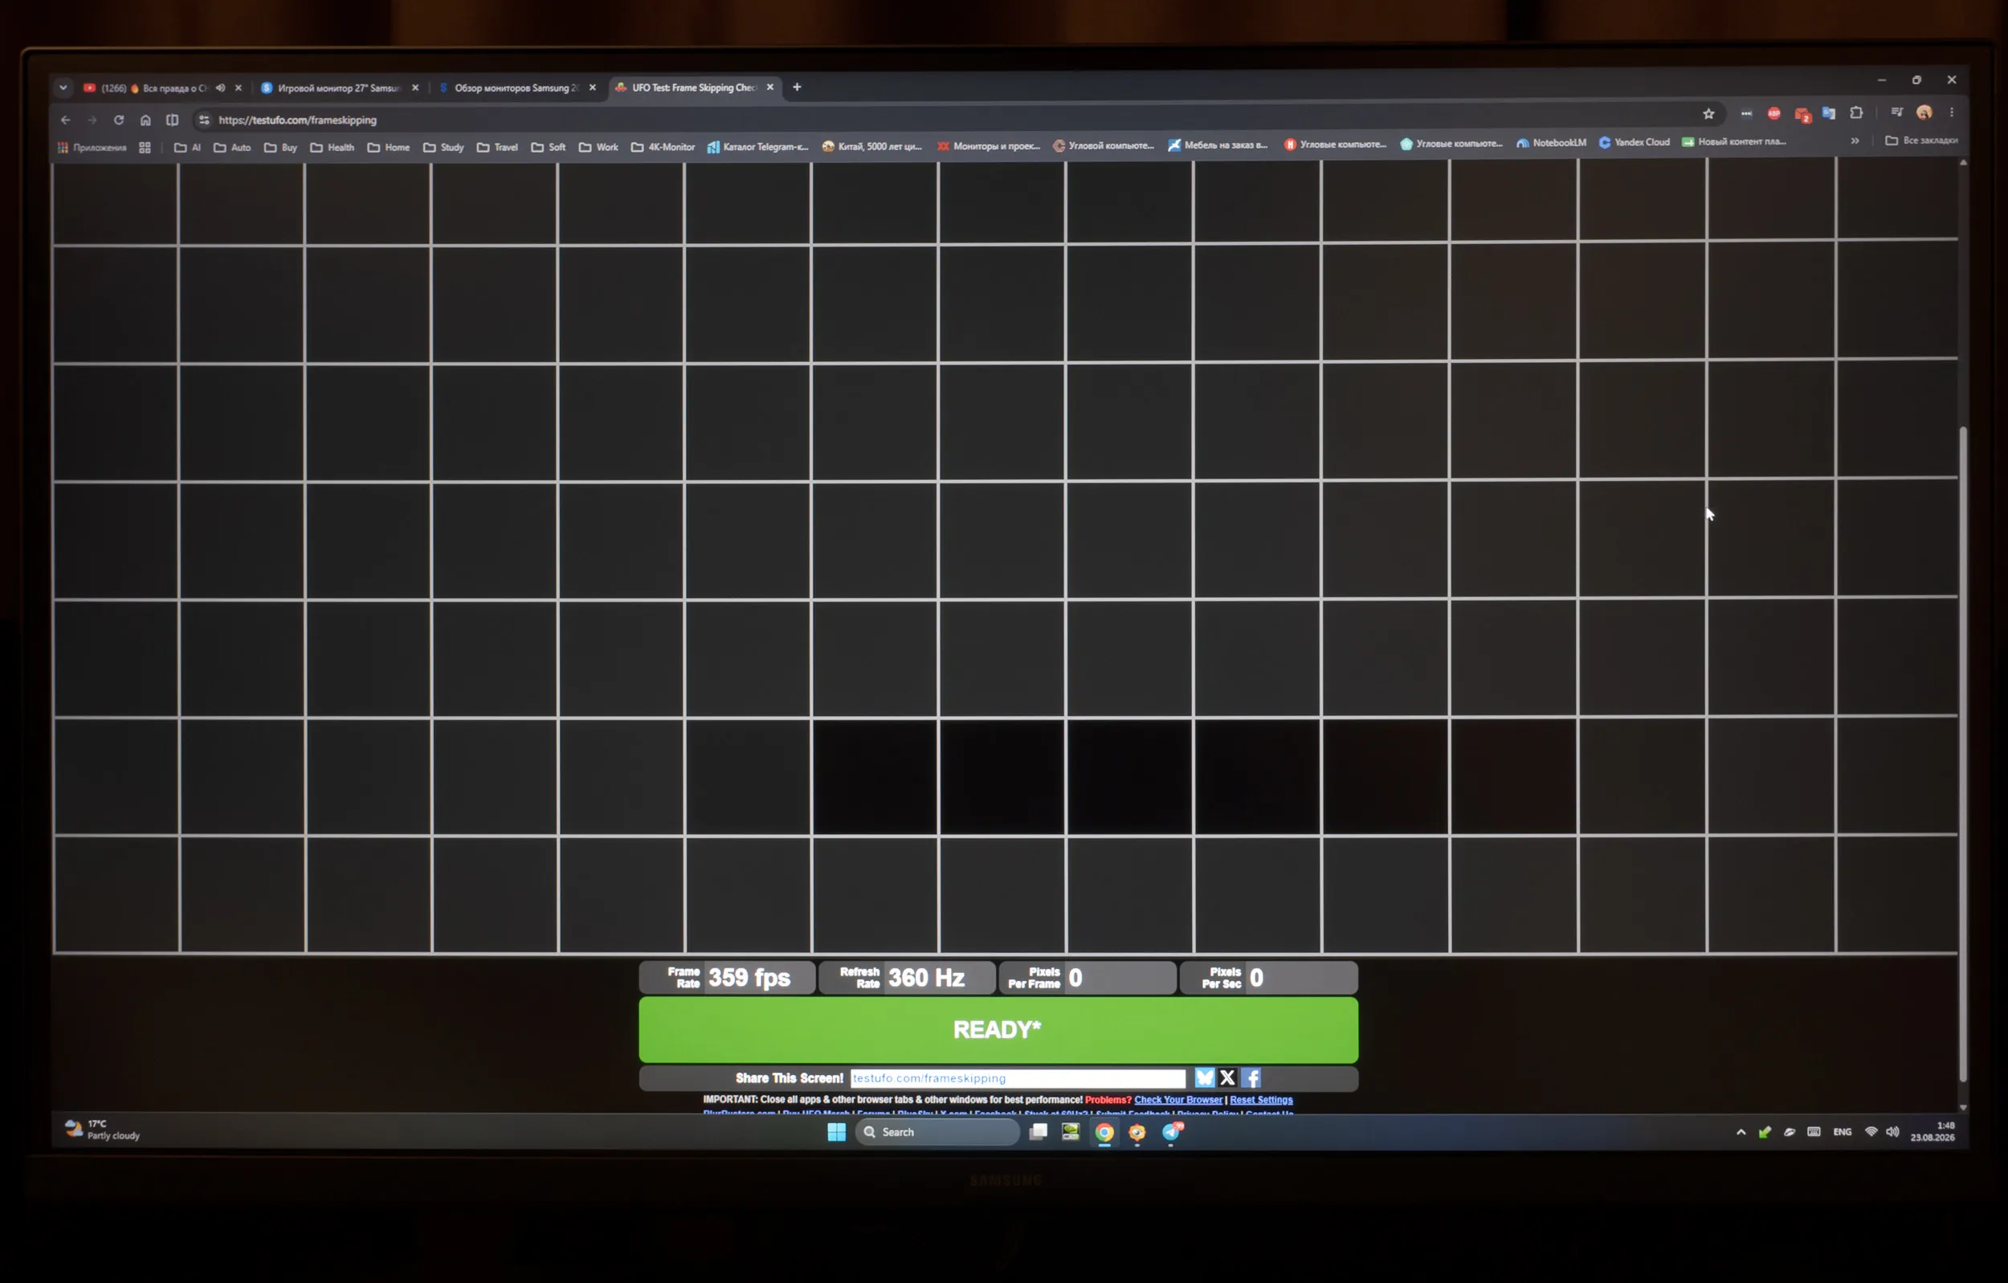Close the UFO Test tab
Image resolution: width=2008 pixels, height=1283 pixels.
click(770, 87)
